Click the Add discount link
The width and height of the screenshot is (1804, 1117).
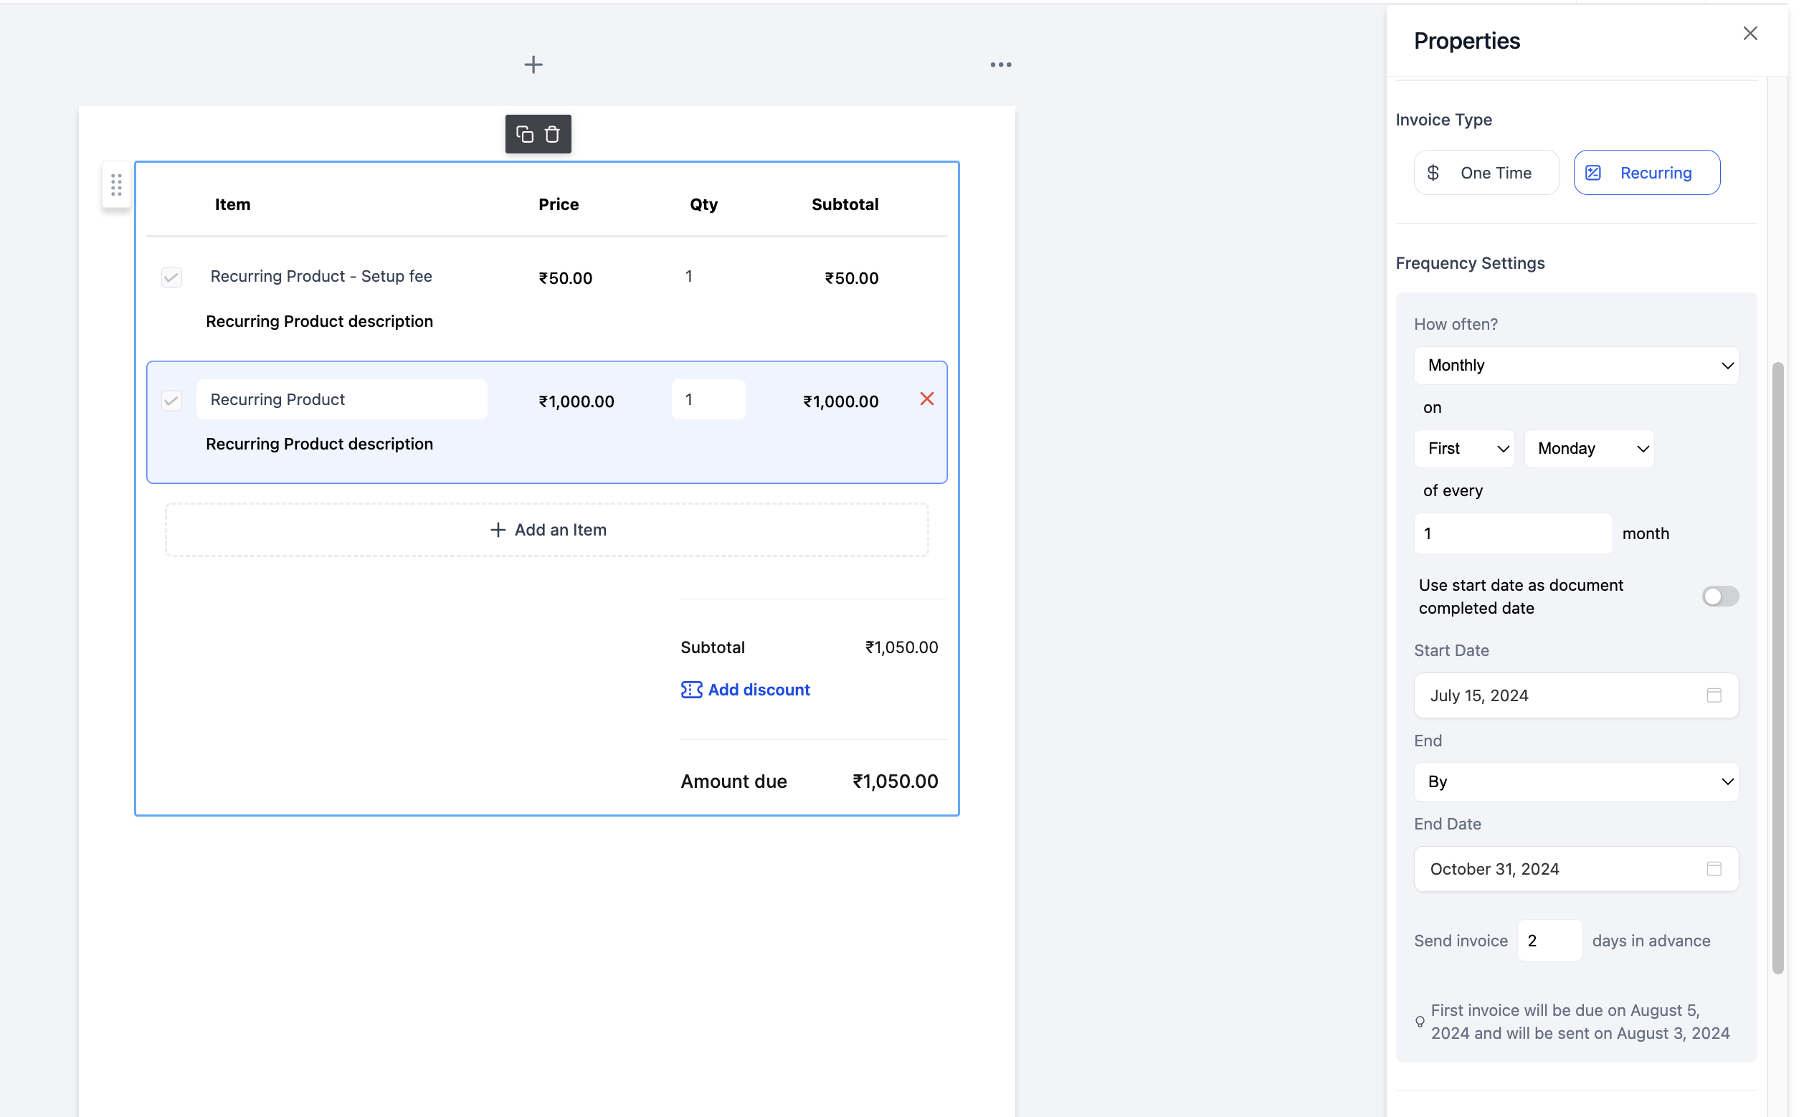[x=745, y=689]
